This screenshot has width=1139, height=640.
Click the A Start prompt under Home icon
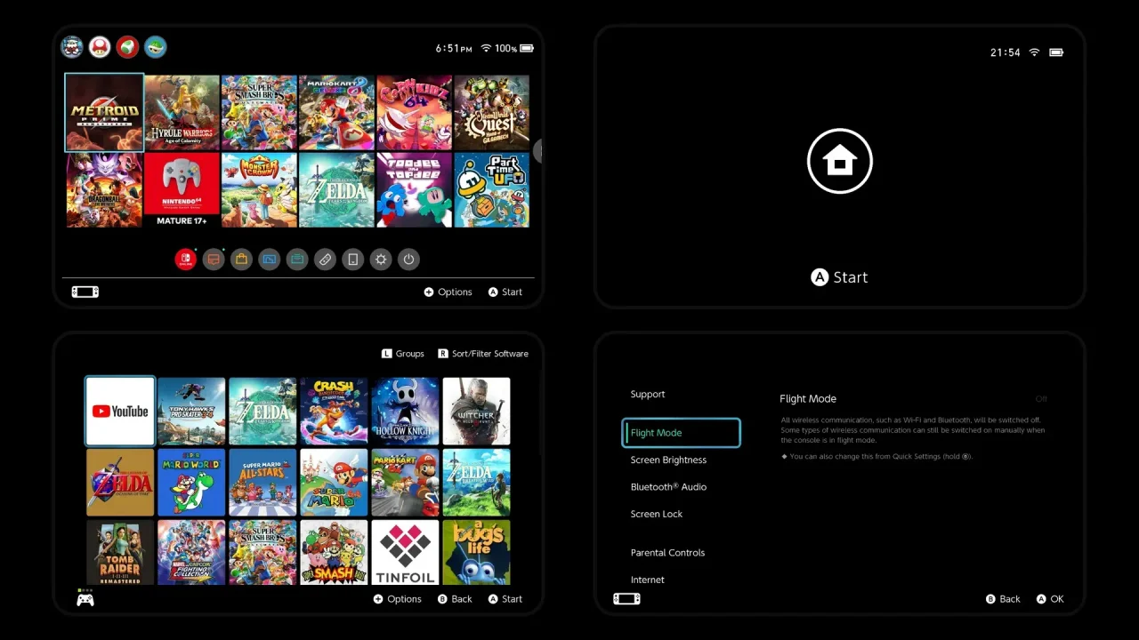tap(839, 277)
